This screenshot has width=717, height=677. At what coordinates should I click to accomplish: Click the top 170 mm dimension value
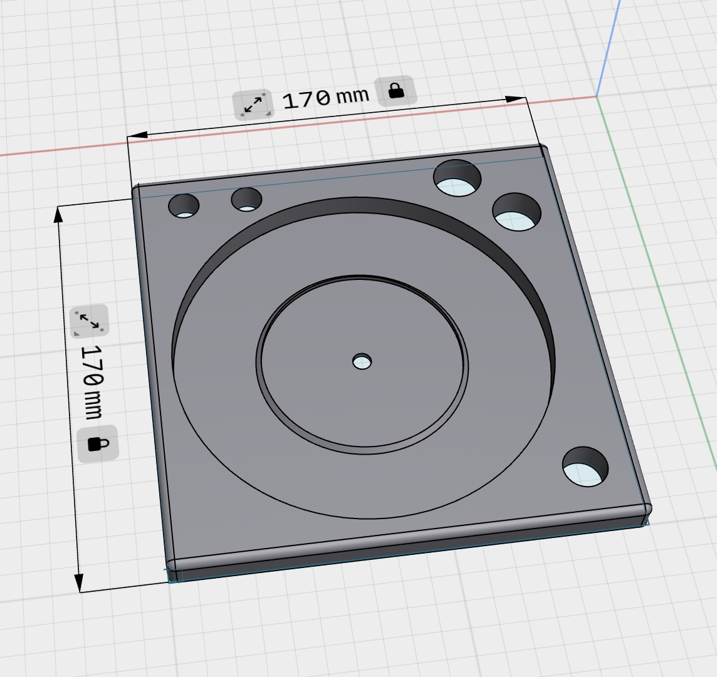coord(325,98)
